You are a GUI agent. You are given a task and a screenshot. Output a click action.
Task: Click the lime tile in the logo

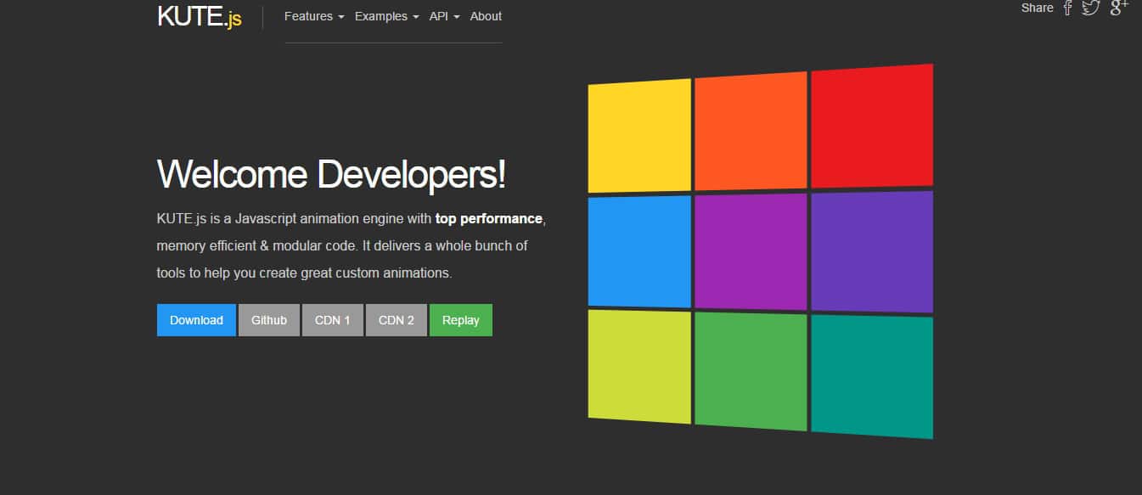pos(639,367)
